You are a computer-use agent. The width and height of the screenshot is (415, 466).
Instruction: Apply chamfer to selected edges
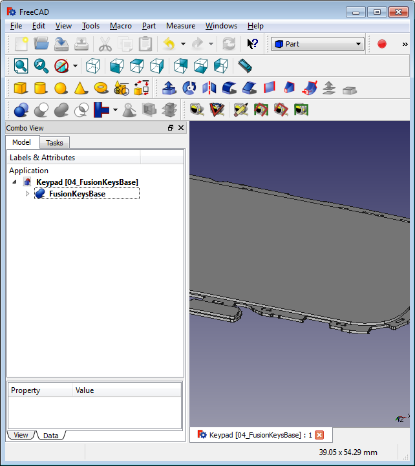[250, 88]
